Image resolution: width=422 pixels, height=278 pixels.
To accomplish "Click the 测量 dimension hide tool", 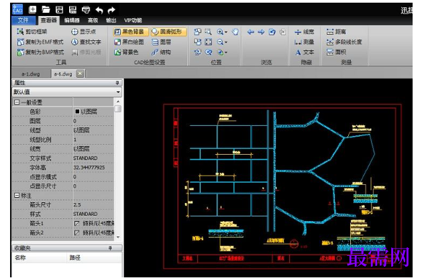I will tap(304, 42).
